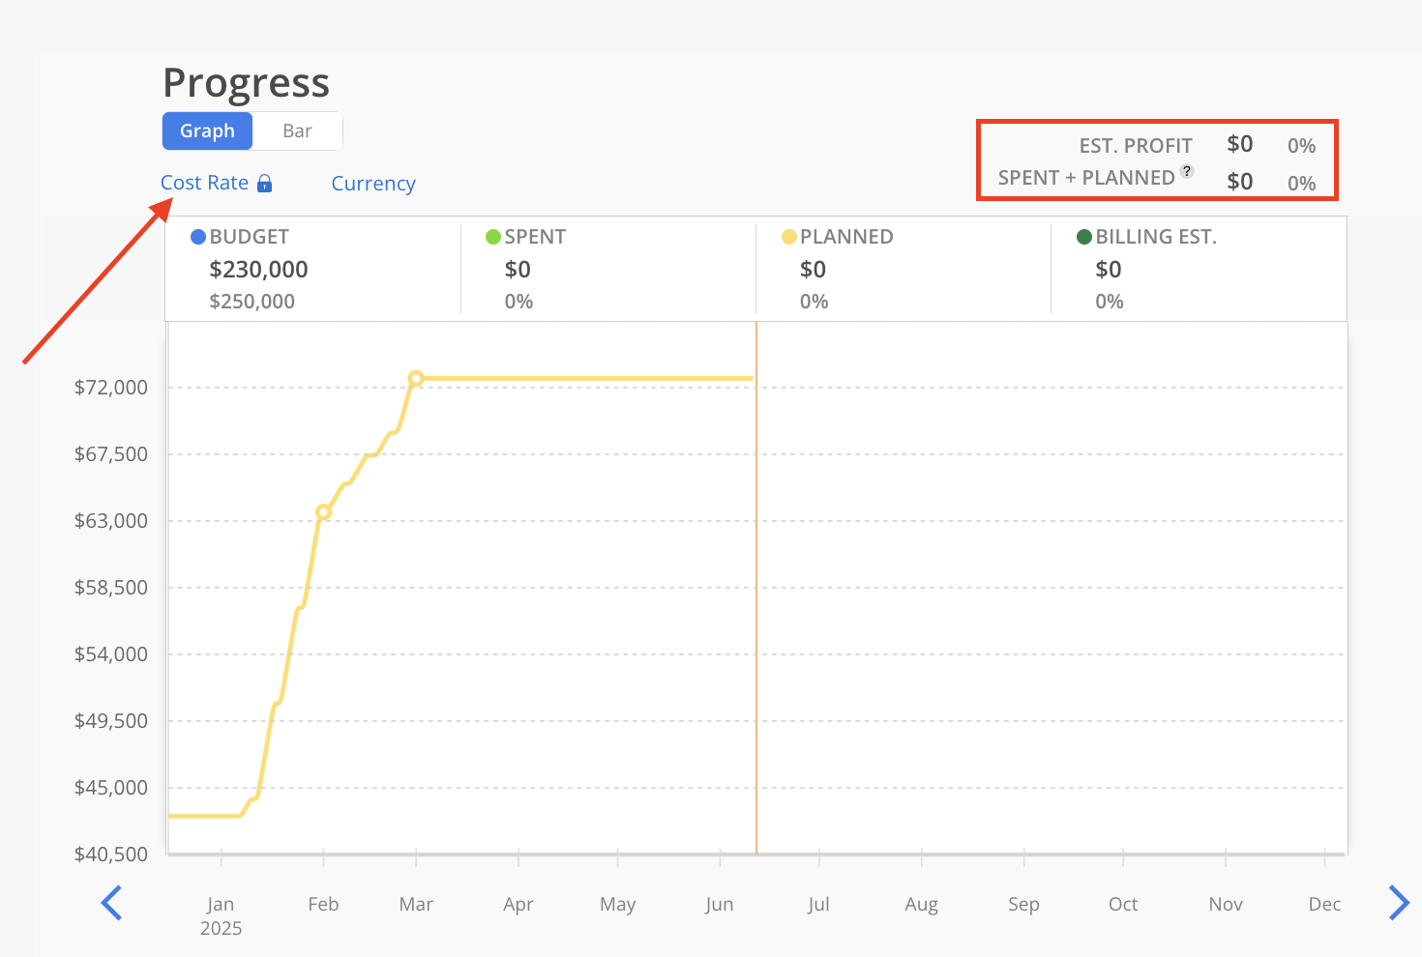Click the $72,000 y-axis label

tap(111, 388)
